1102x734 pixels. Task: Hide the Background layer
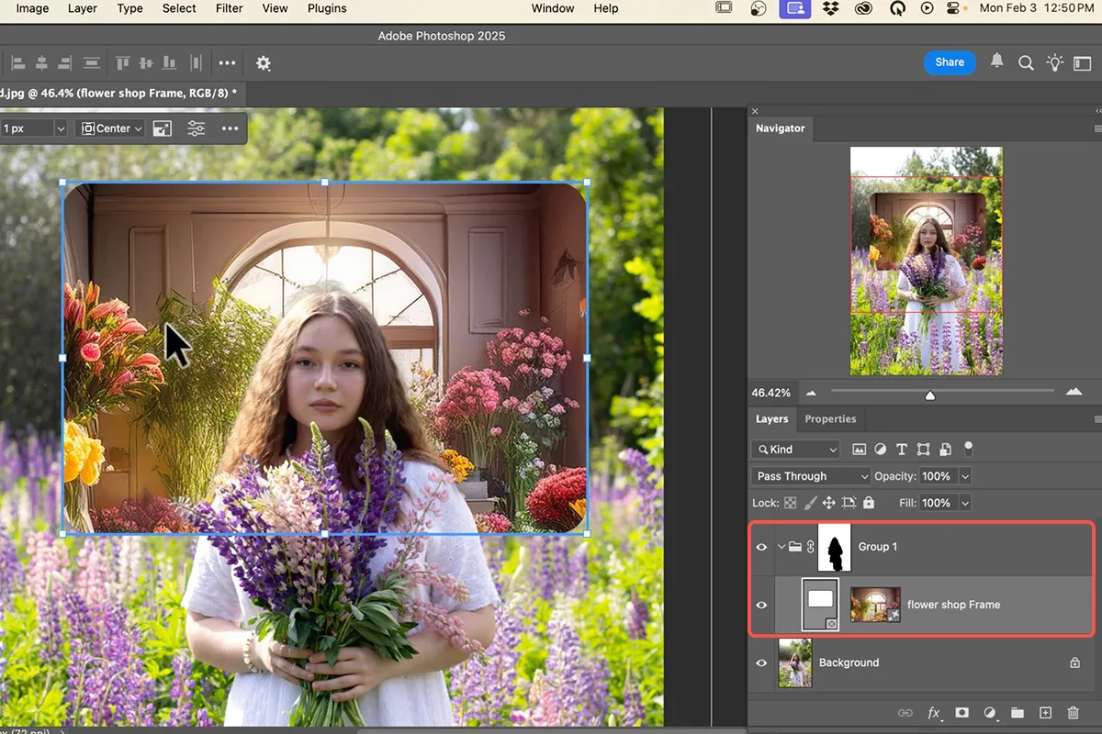pyautogui.click(x=761, y=662)
